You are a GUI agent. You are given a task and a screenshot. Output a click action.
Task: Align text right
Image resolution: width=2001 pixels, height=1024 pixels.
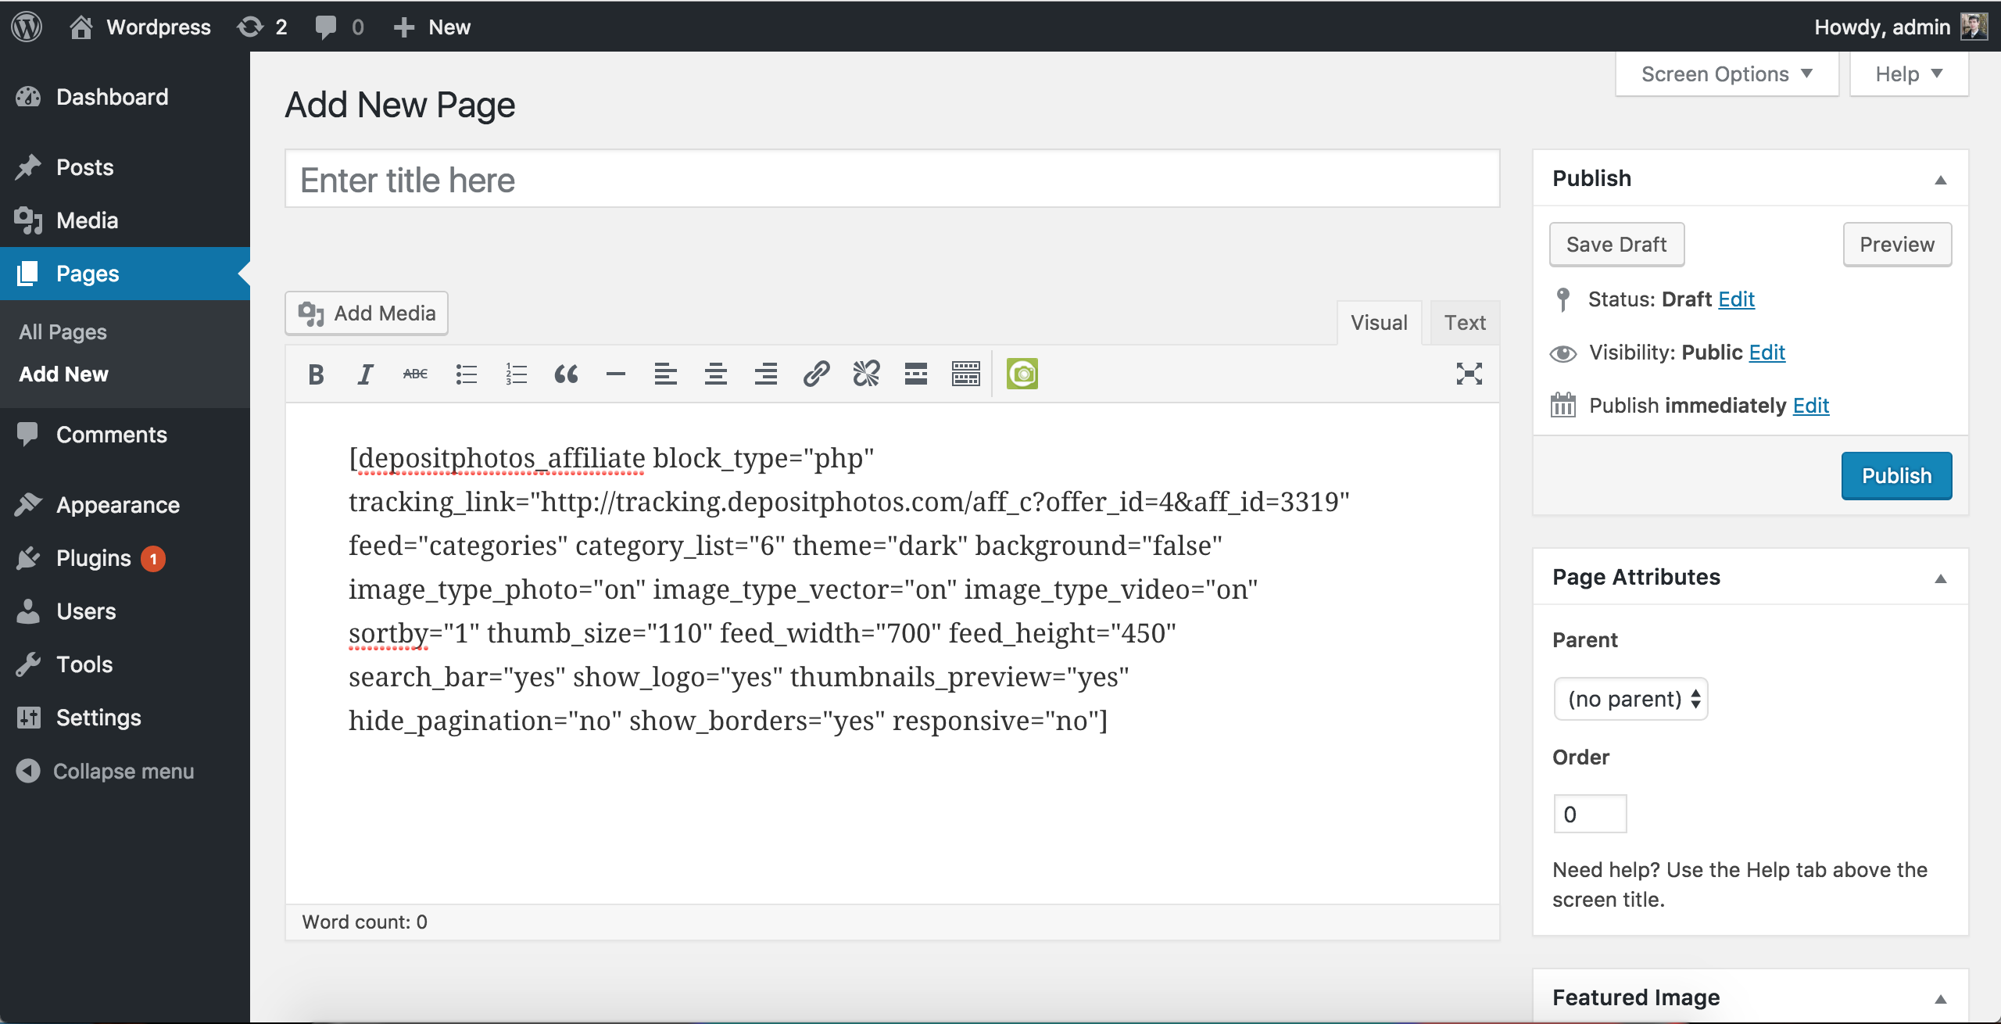[766, 374]
